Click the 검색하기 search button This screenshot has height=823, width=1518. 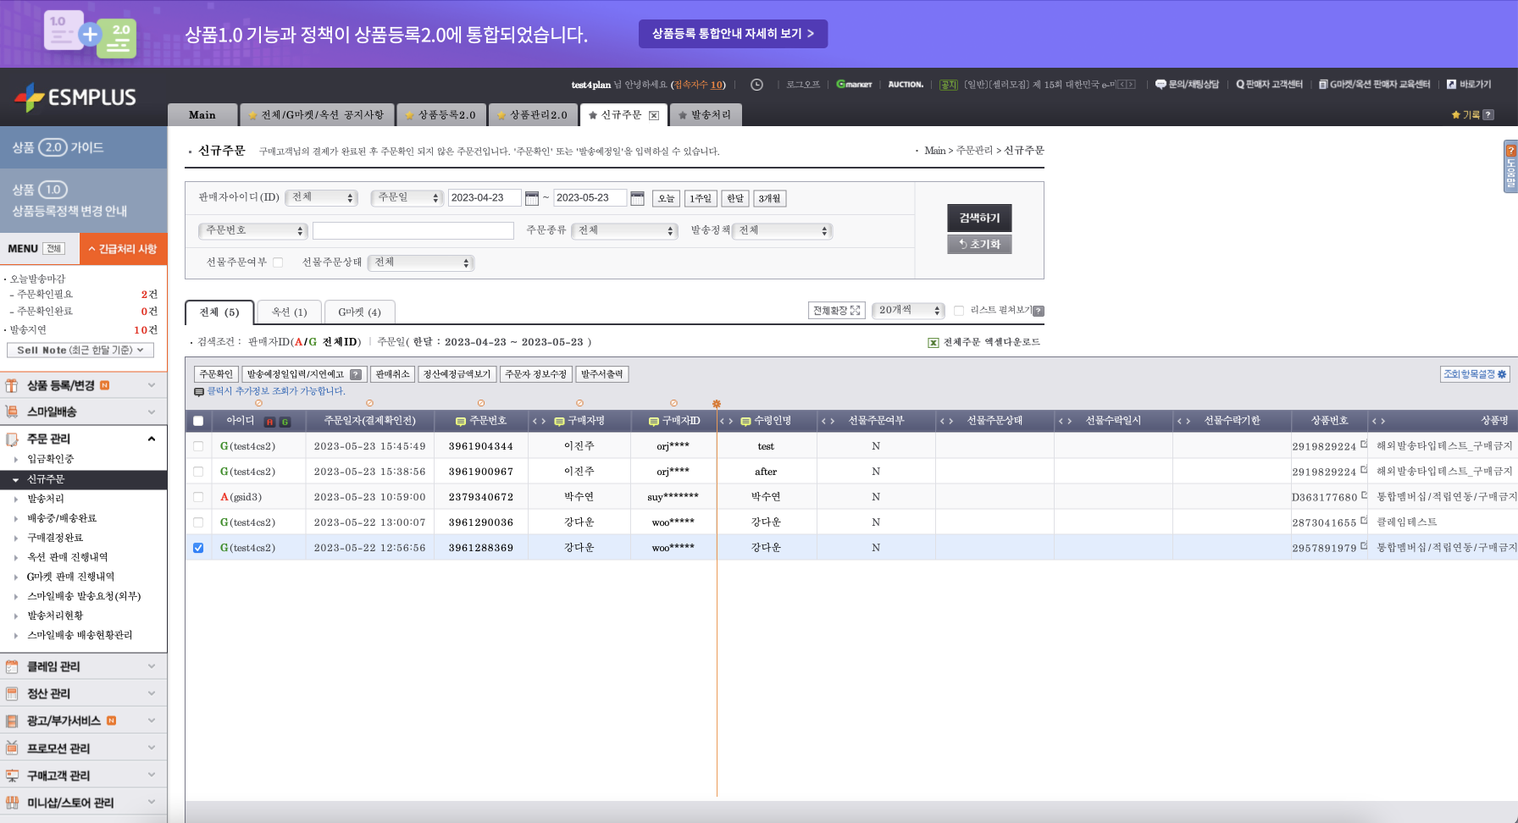pos(979,218)
